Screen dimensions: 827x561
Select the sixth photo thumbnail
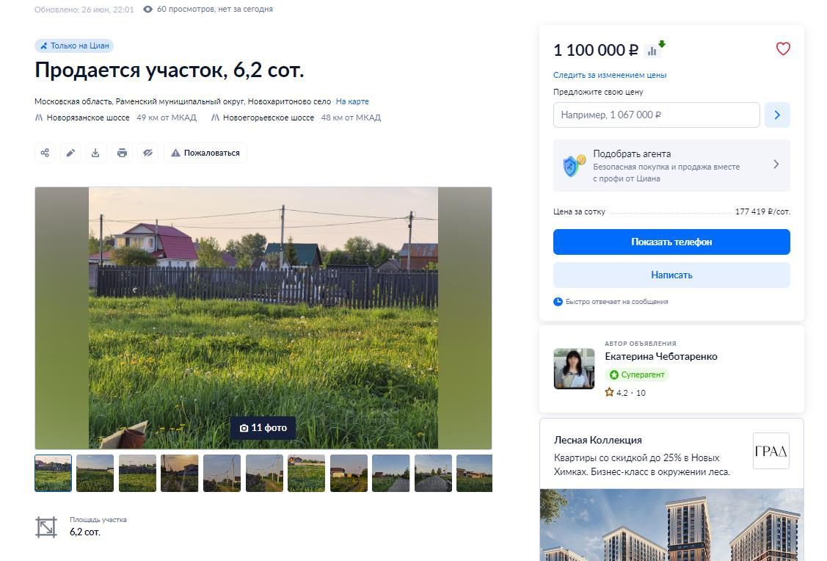tap(264, 474)
